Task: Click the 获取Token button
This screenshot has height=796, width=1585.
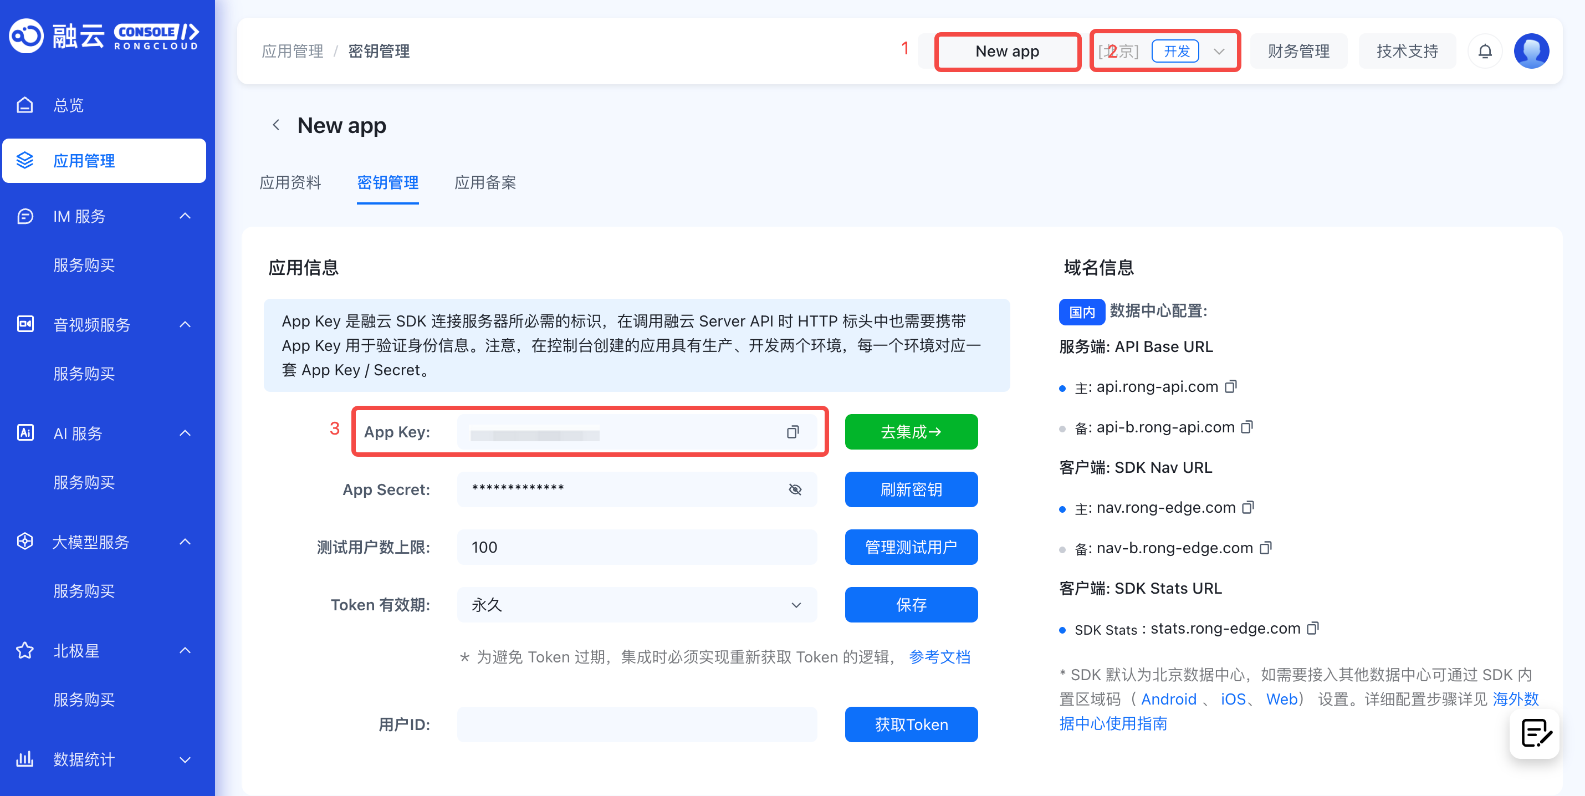Action: pos(911,724)
